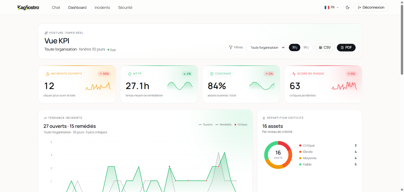Click the Score de Risque pulse icon
404x192 pixels.
[x=294, y=74]
